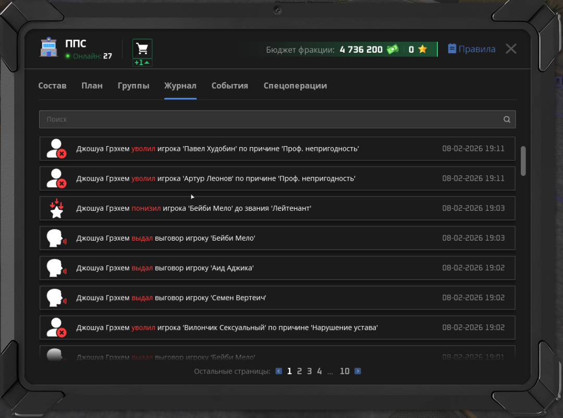Jump to page 10 of the journal

[x=345, y=372]
